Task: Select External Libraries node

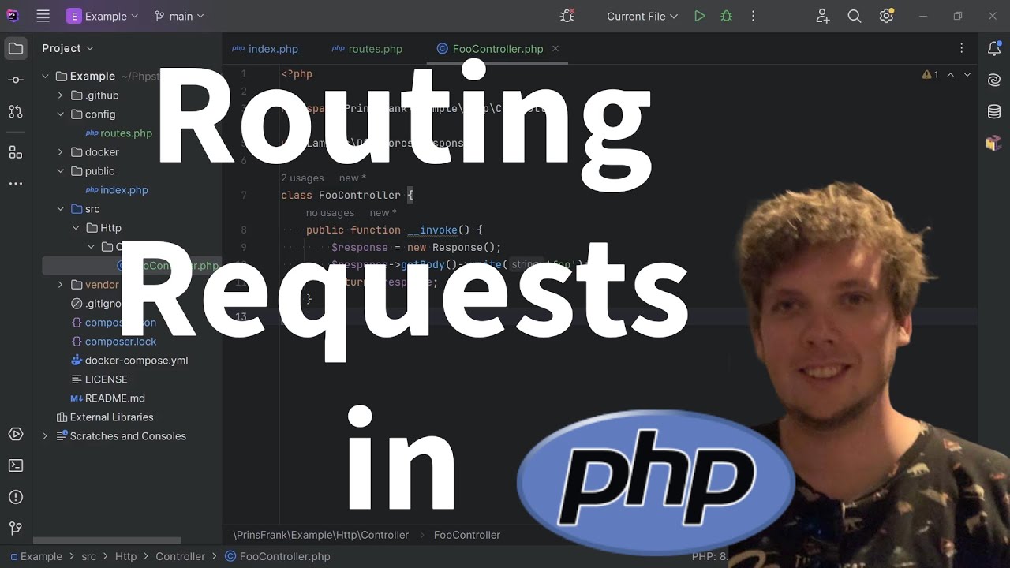Action: click(x=105, y=417)
